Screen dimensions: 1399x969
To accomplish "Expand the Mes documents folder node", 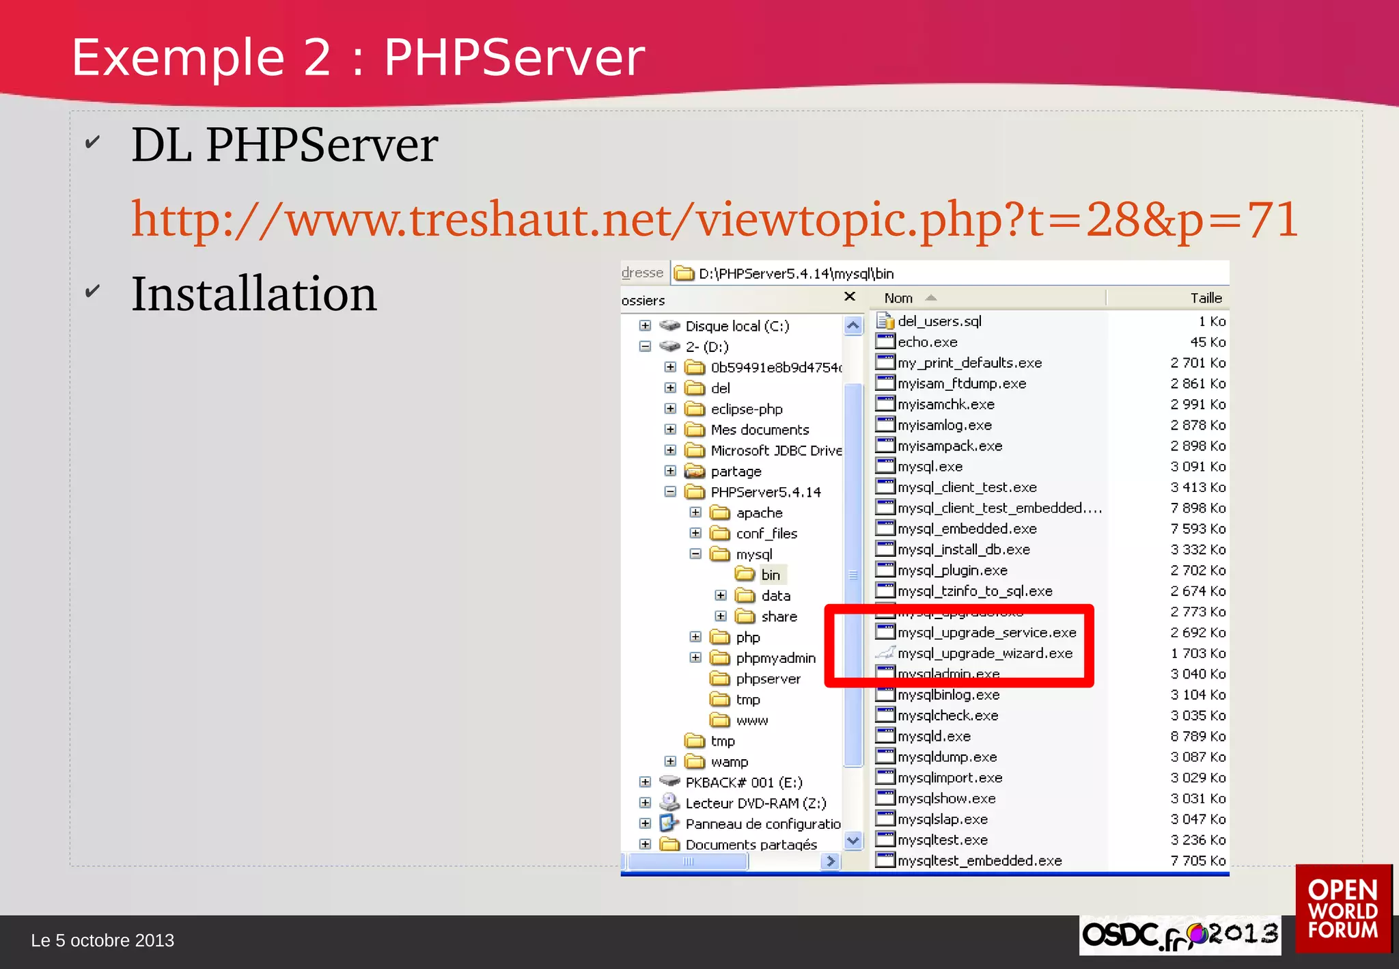I will [670, 430].
